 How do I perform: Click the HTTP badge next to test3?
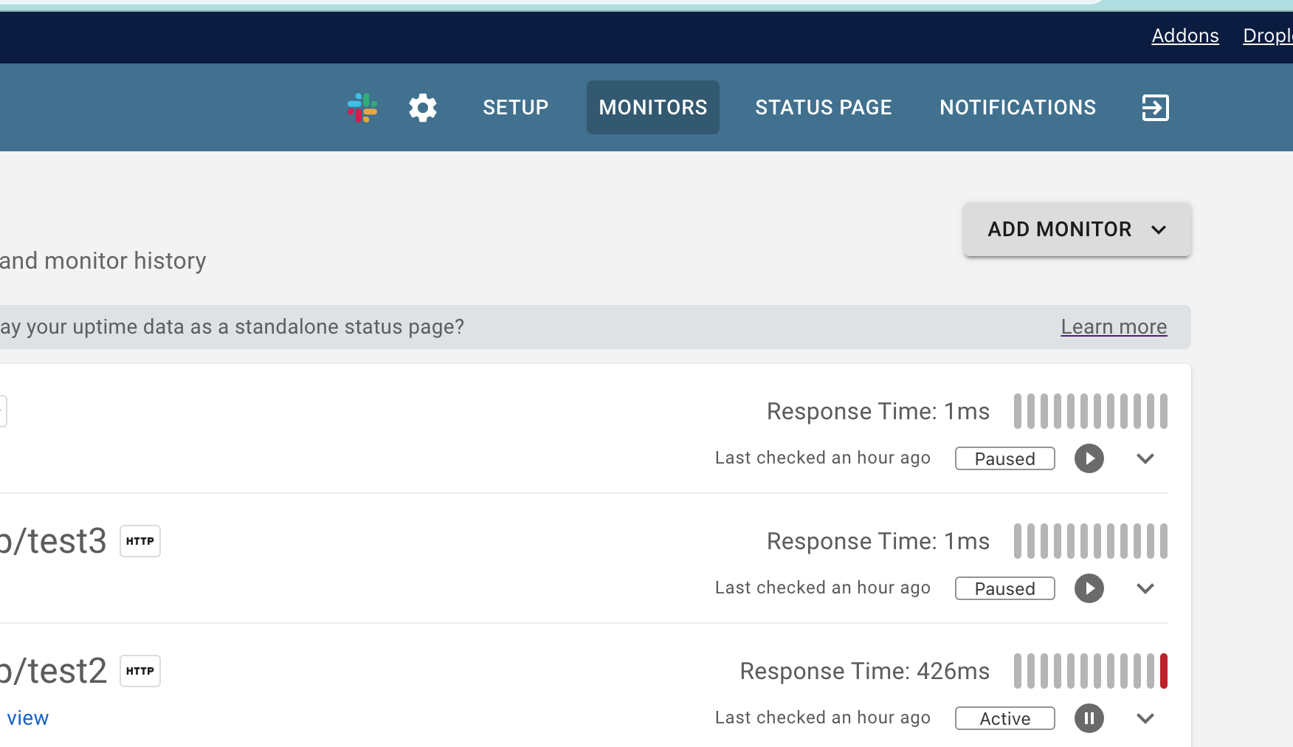pos(139,540)
